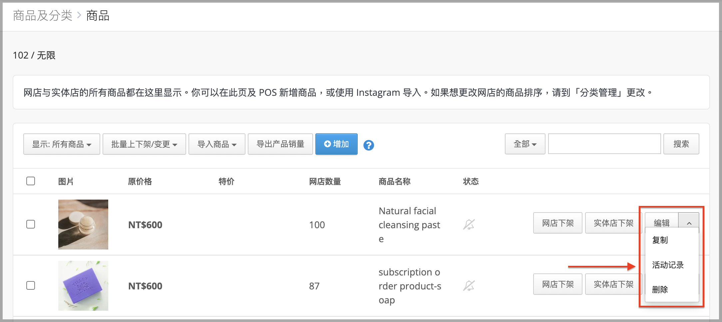Tick the select-all checkbox in table header

pyautogui.click(x=31, y=181)
